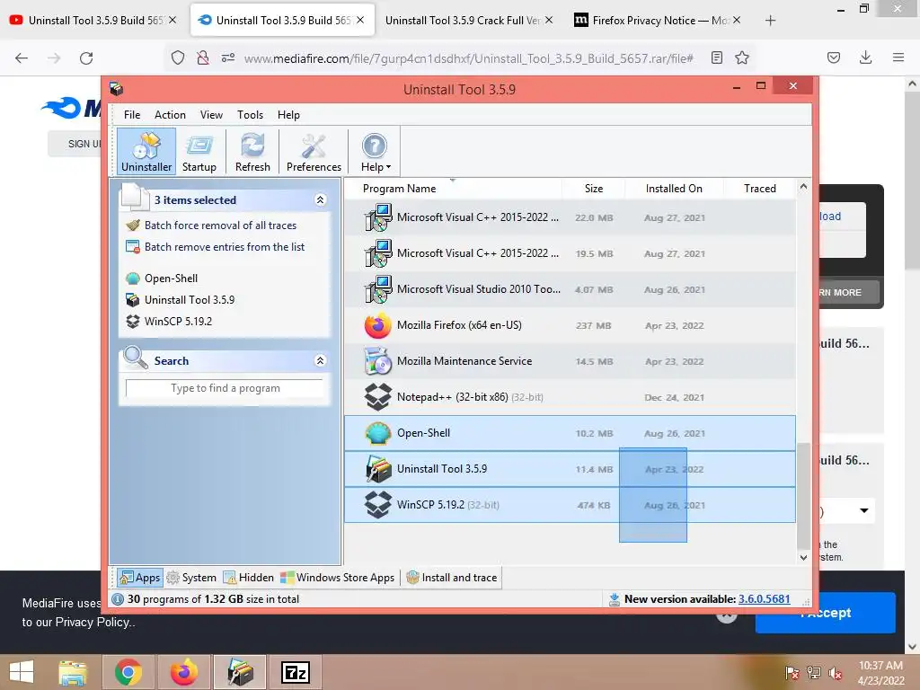This screenshot has width=920, height=690.
Task: Open 7-Zip from the taskbar
Action: click(x=295, y=672)
